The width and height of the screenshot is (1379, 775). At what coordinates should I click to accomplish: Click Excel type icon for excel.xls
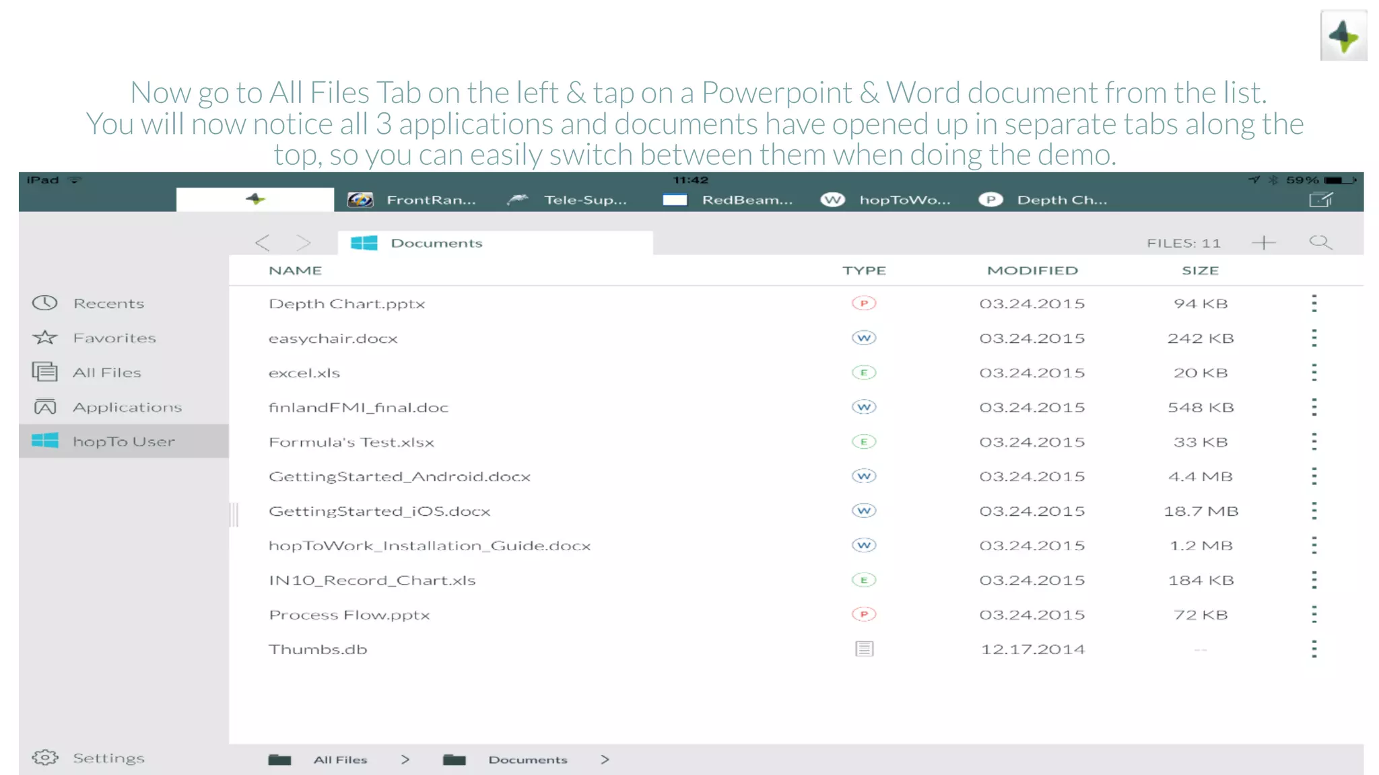tap(864, 373)
